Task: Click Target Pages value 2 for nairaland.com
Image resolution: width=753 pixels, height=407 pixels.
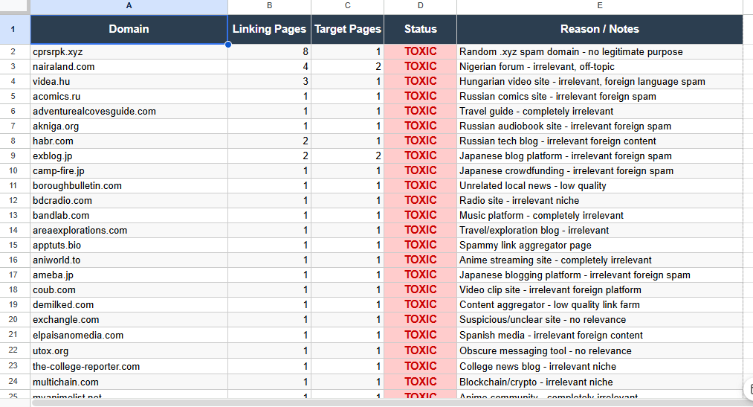Action: [348, 67]
